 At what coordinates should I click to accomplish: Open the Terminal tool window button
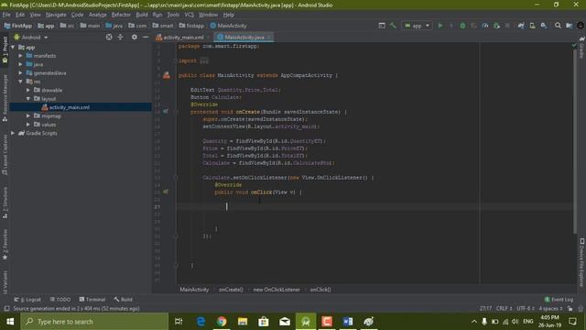point(92,300)
